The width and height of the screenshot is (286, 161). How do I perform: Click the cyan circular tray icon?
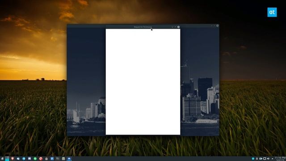pyautogui.click(x=253, y=159)
